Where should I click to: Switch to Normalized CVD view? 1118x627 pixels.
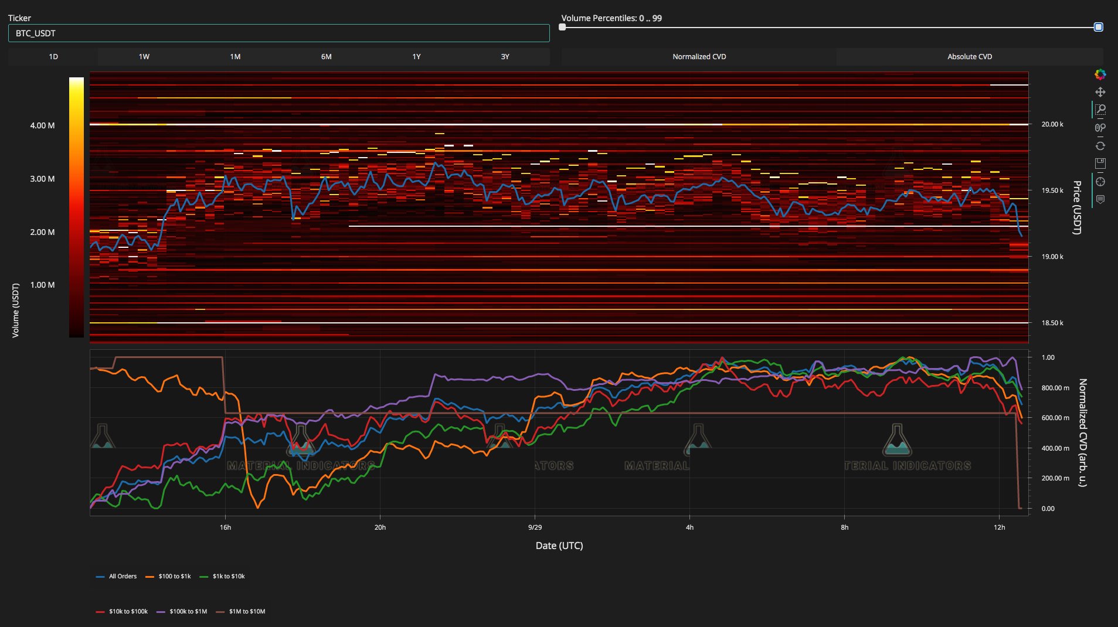pyautogui.click(x=699, y=57)
